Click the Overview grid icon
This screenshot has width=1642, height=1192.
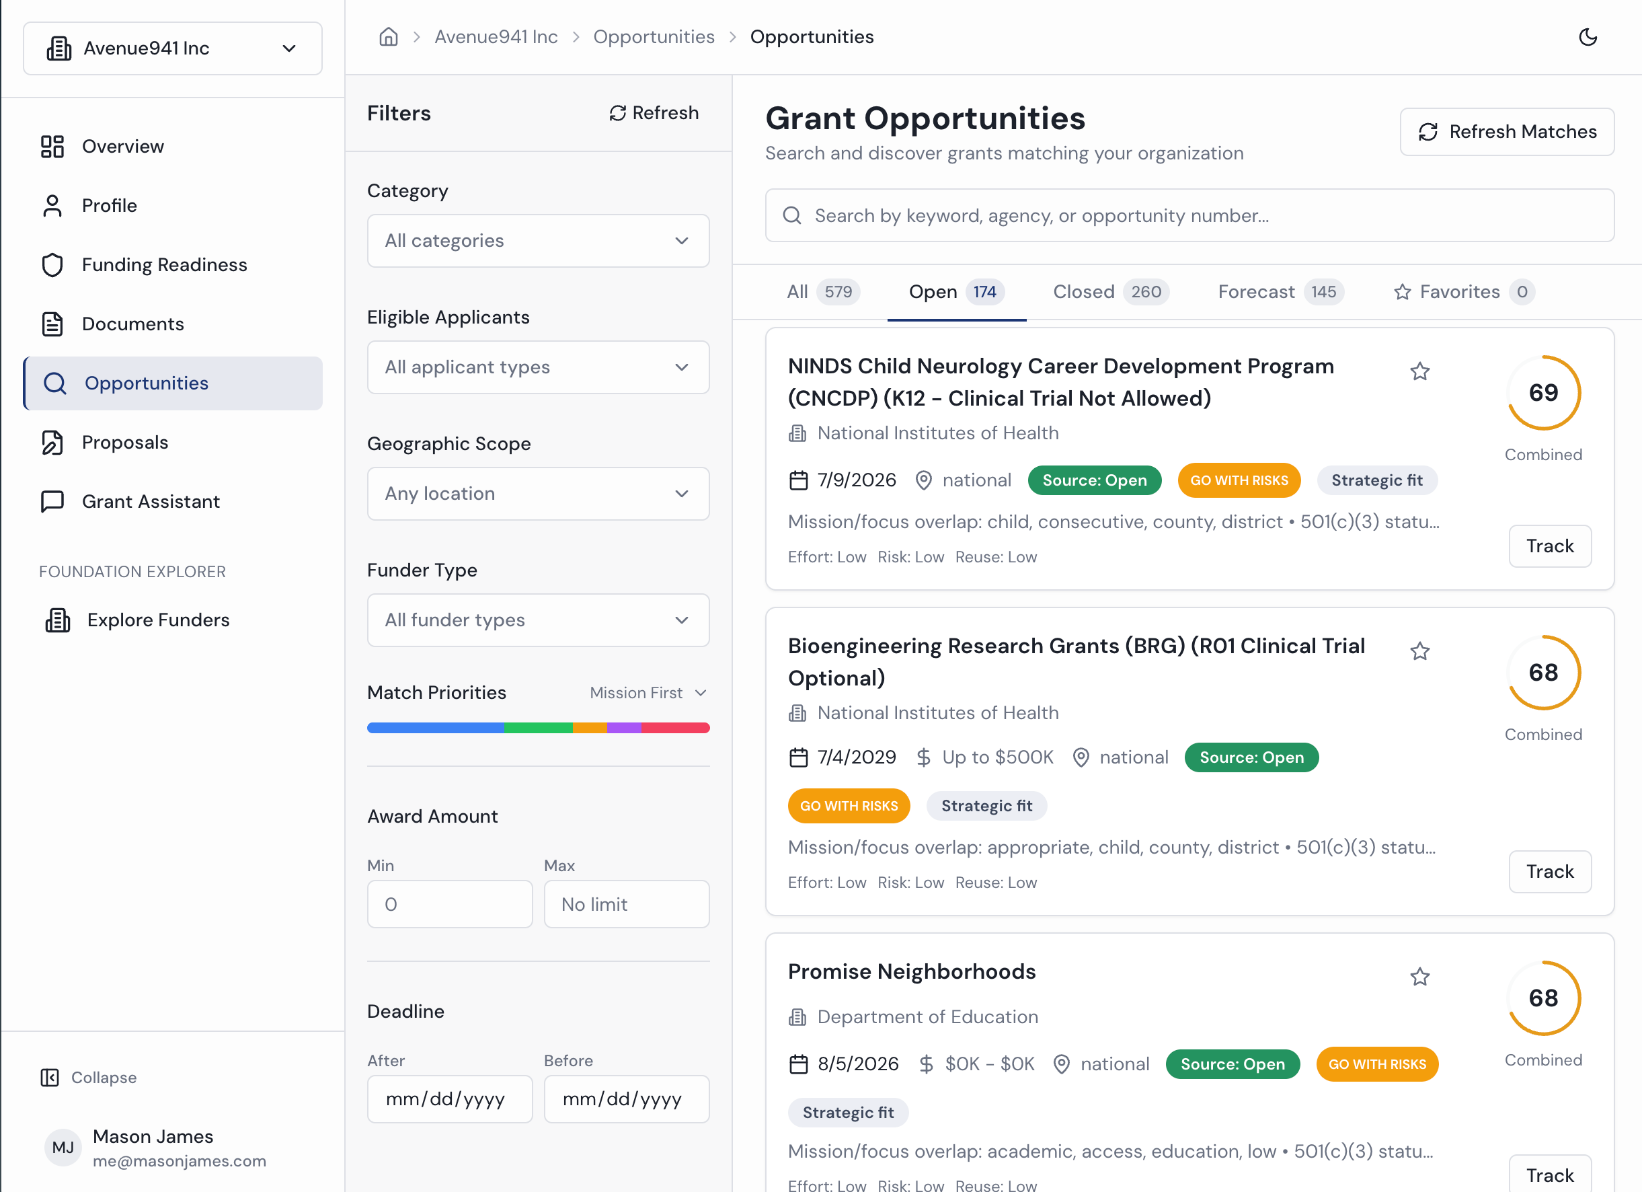52,146
